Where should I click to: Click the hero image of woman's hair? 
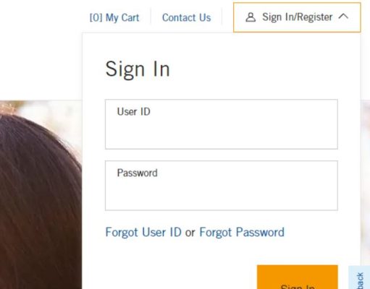(x=41, y=194)
